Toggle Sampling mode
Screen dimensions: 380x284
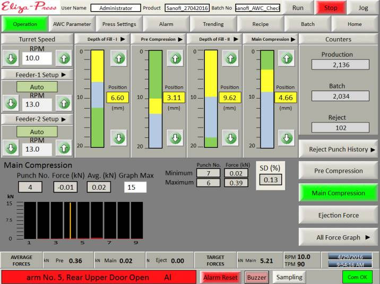(x=289, y=277)
